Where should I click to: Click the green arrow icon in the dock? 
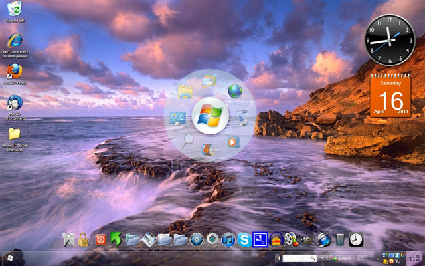click(116, 239)
